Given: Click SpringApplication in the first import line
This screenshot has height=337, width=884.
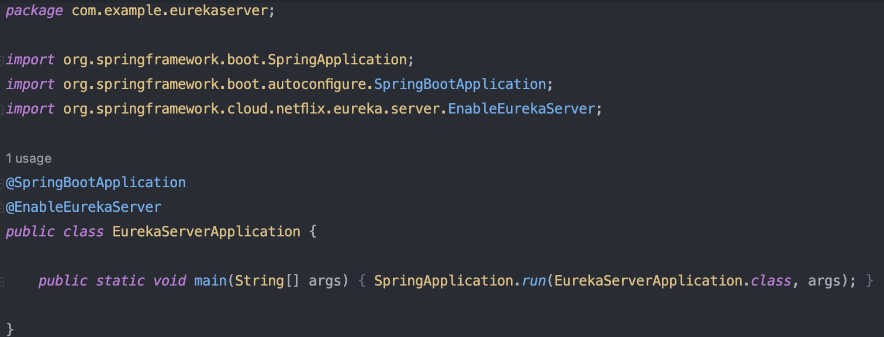Looking at the screenshot, I should 337,60.
